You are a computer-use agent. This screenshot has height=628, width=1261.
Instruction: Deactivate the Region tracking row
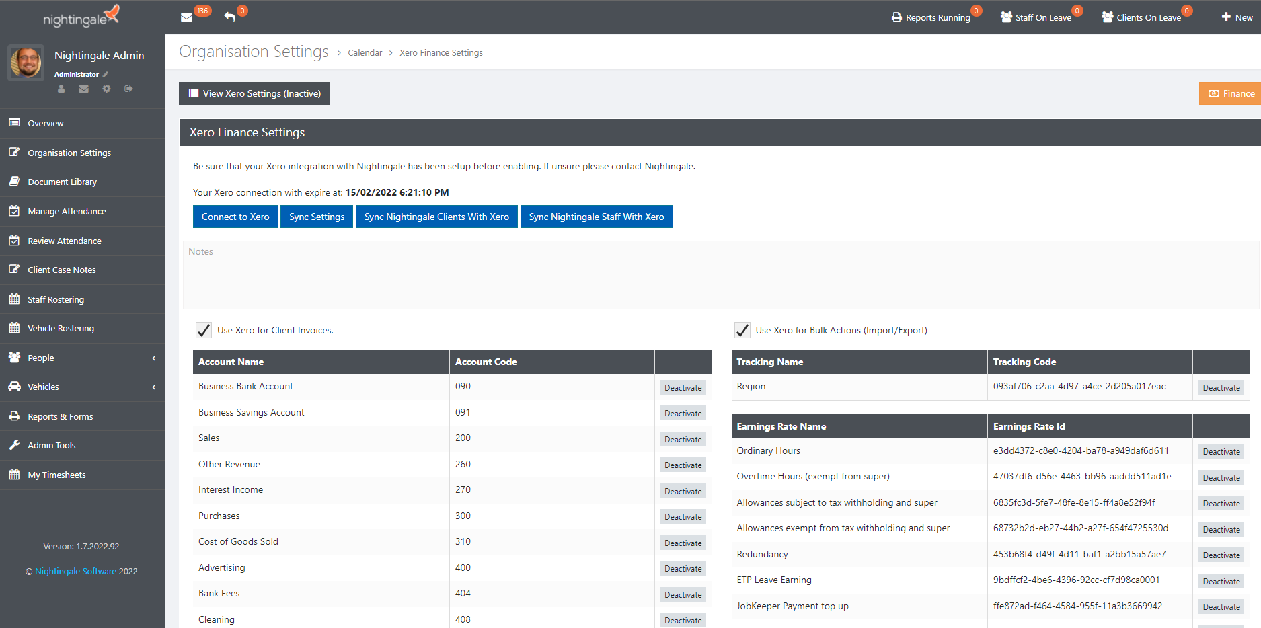tap(1221, 388)
